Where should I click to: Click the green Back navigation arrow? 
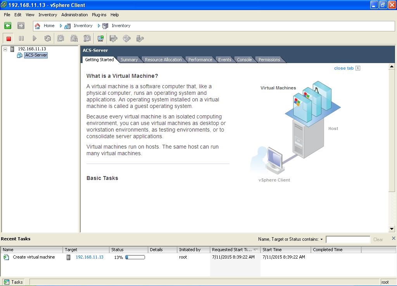(8, 26)
